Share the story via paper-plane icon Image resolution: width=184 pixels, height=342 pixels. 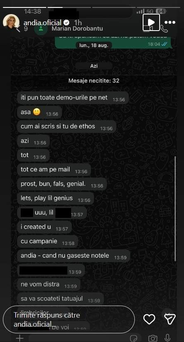tap(170, 319)
